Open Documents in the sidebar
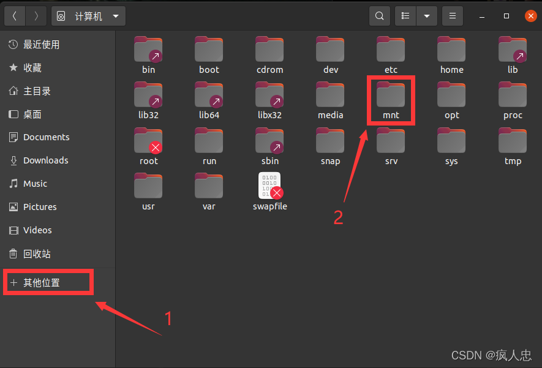The width and height of the screenshot is (542, 368). pos(58,137)
